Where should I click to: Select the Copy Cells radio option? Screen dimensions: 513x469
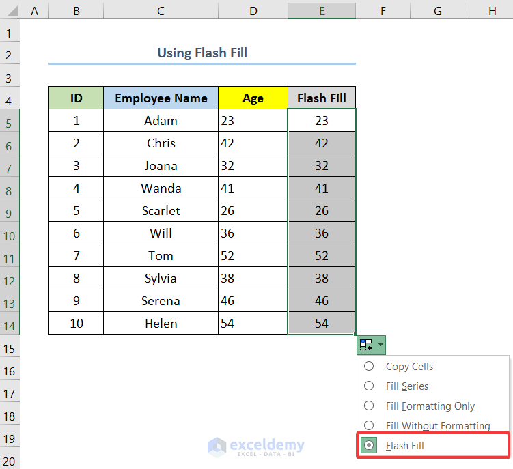pyautogui.click(x=369, y=366)
